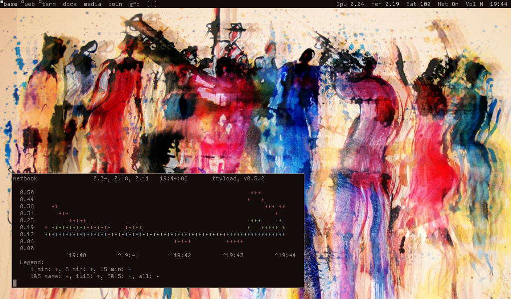Select the media workspace tag
511x299 pixels.
pos(92,4)
